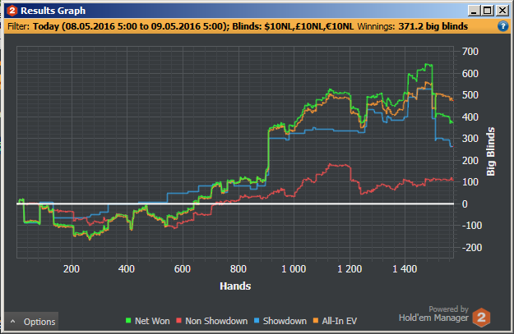Click the red Non Showdown legend swatch
The width and height of the screenshot is (514, 334).
pos(178,321)
